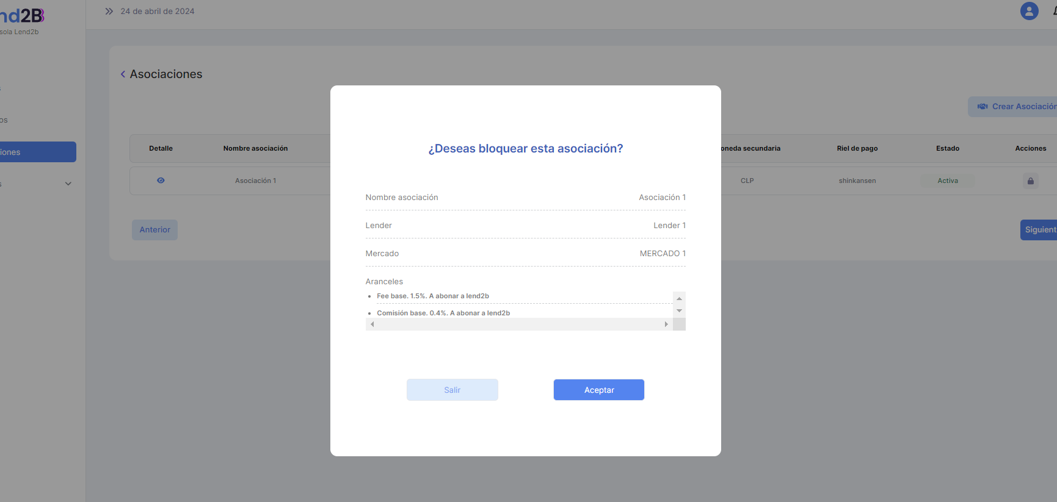1057x502 pixels.
Task: Click the Siguiente button
Action: (1039, 230)
